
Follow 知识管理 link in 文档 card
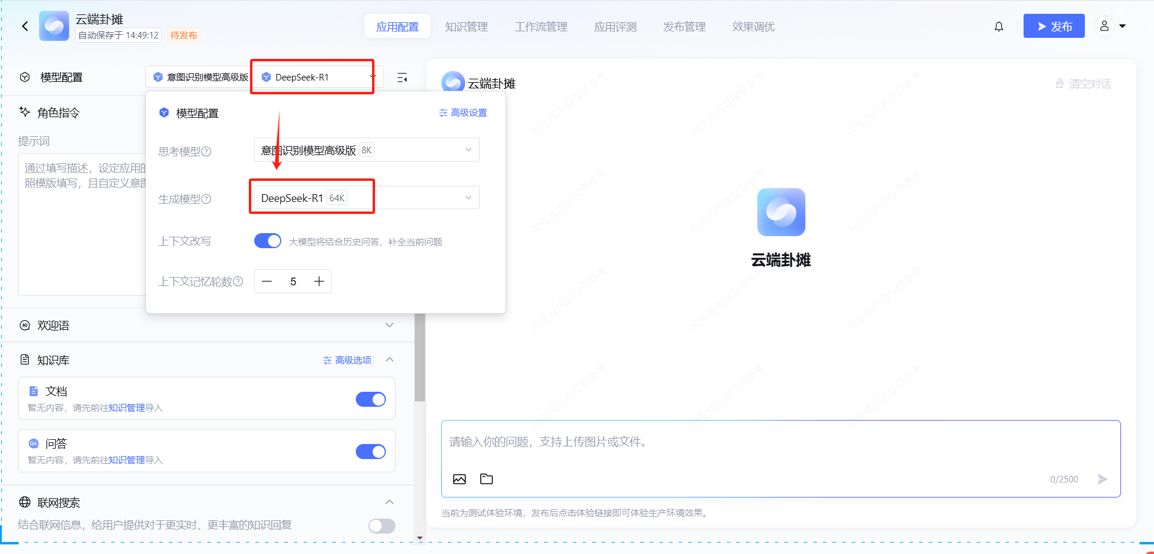coord(127,407)
